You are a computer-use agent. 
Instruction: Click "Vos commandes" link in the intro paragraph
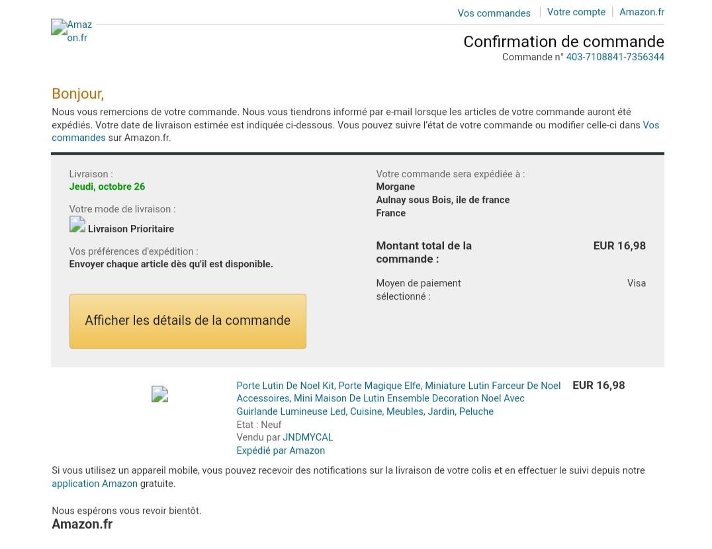(650, 125)
